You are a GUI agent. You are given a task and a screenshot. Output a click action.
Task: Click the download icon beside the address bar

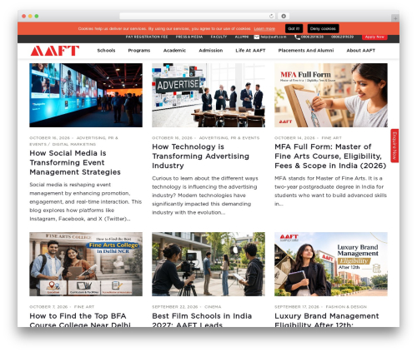pos(284,16)
